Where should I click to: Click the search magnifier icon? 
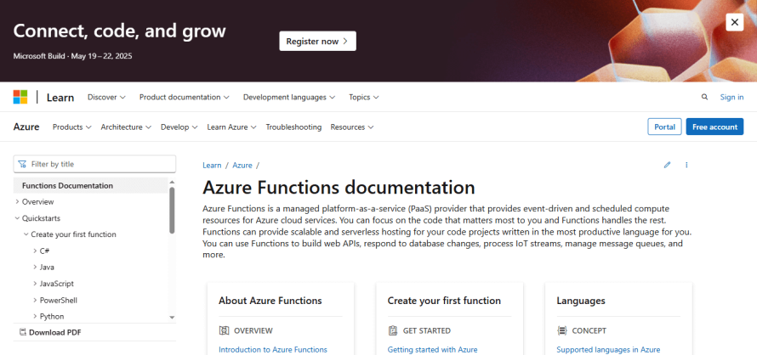704,97
